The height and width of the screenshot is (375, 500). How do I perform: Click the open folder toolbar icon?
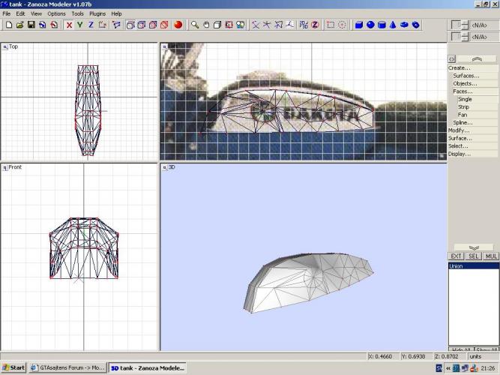click(x=20, y=25)
